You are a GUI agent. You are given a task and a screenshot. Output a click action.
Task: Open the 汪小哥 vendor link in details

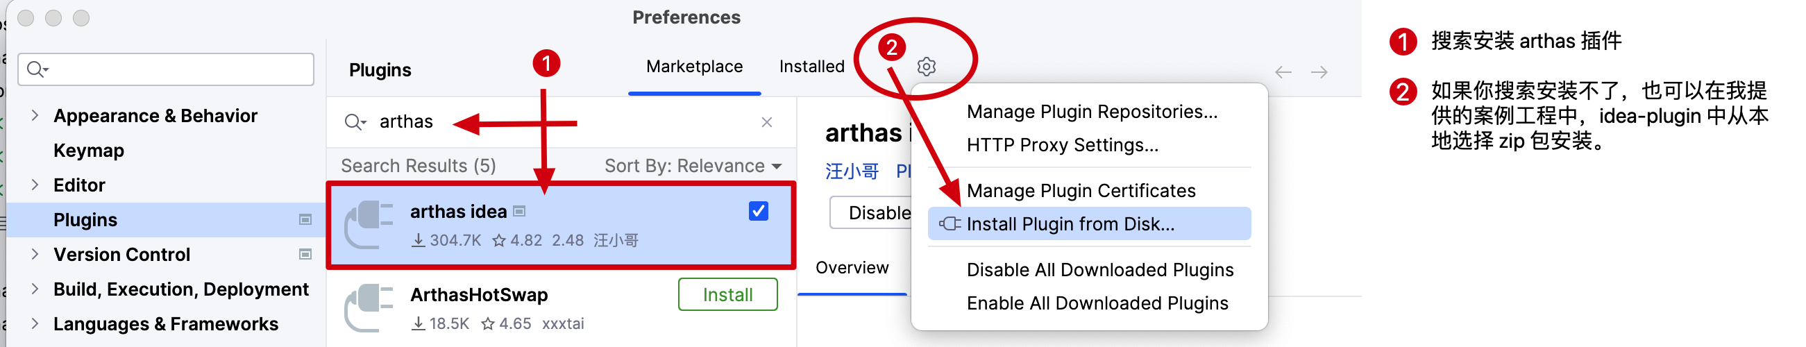point(852,171)
